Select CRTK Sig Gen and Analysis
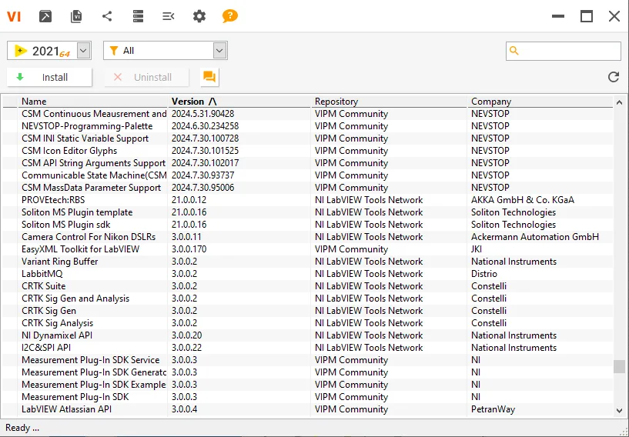Screen dimensions: 629x437 coord(308,299)
